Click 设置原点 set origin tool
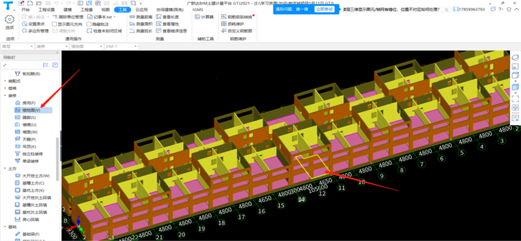 34,24
